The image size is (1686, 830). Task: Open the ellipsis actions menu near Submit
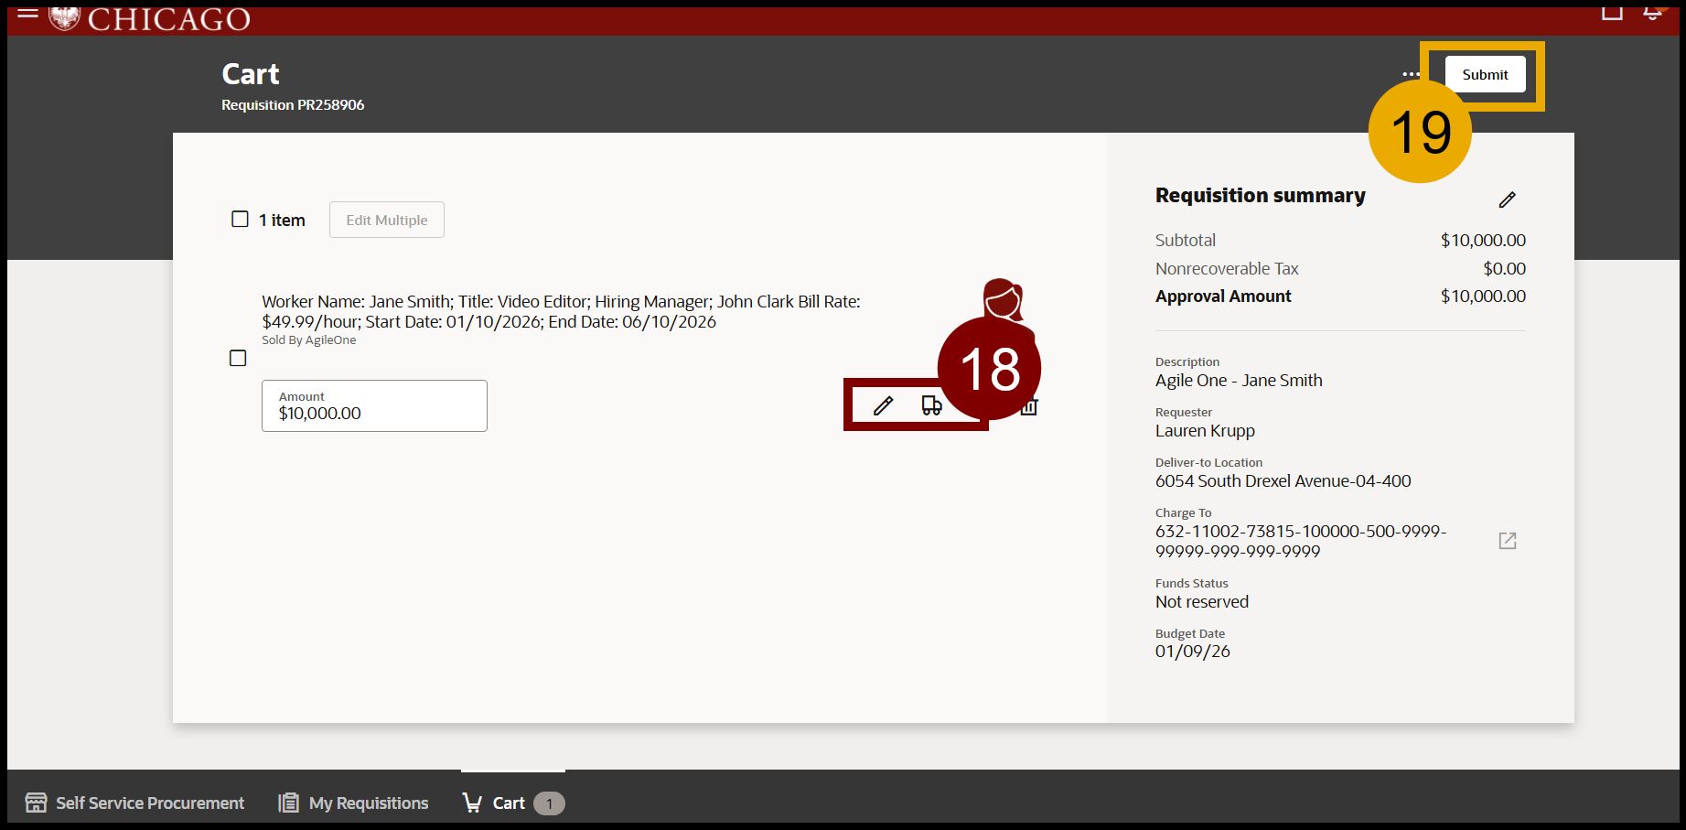click(1409, 74)
